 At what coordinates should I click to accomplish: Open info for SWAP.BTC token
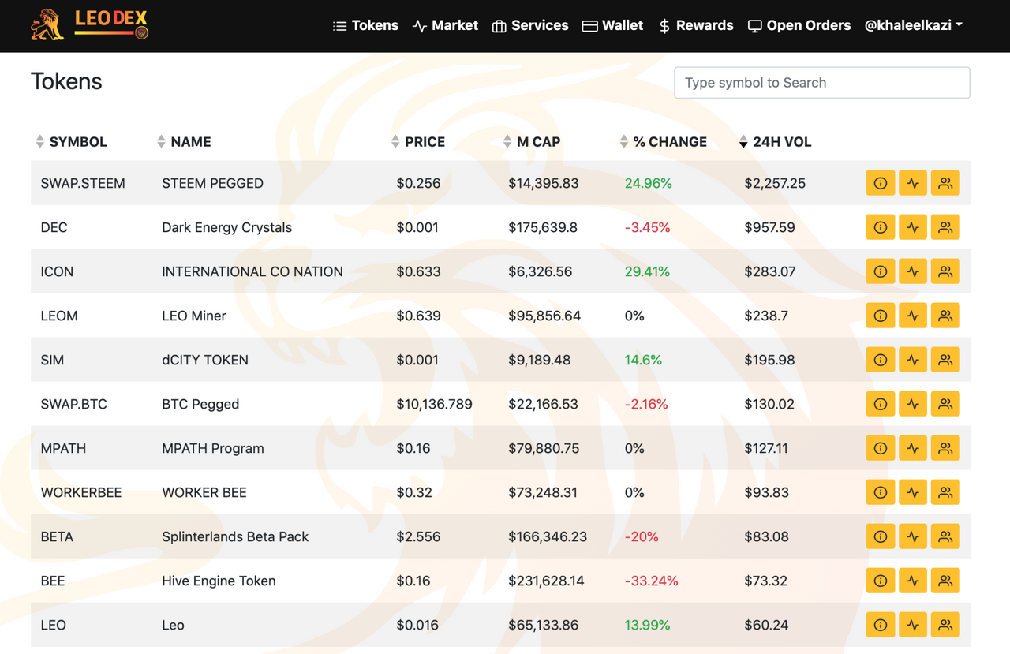click(x=881, y=404)
